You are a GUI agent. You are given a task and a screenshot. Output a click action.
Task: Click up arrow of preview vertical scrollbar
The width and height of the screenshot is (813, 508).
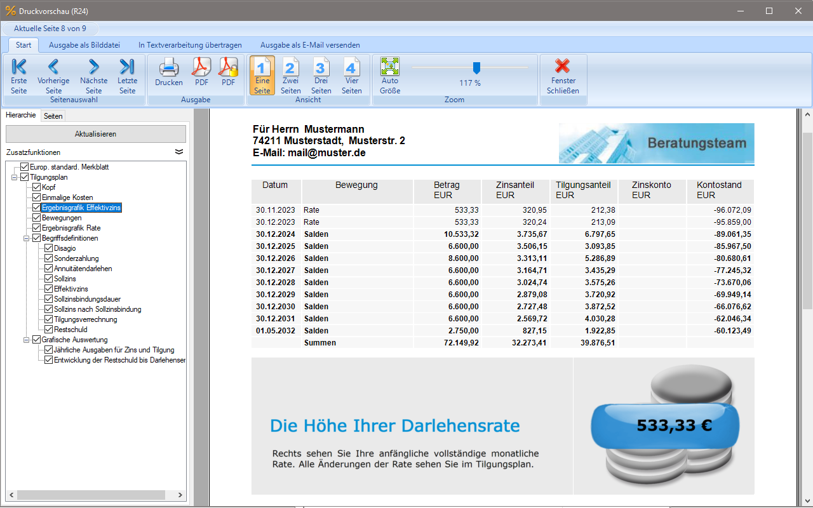click(807, 114)
